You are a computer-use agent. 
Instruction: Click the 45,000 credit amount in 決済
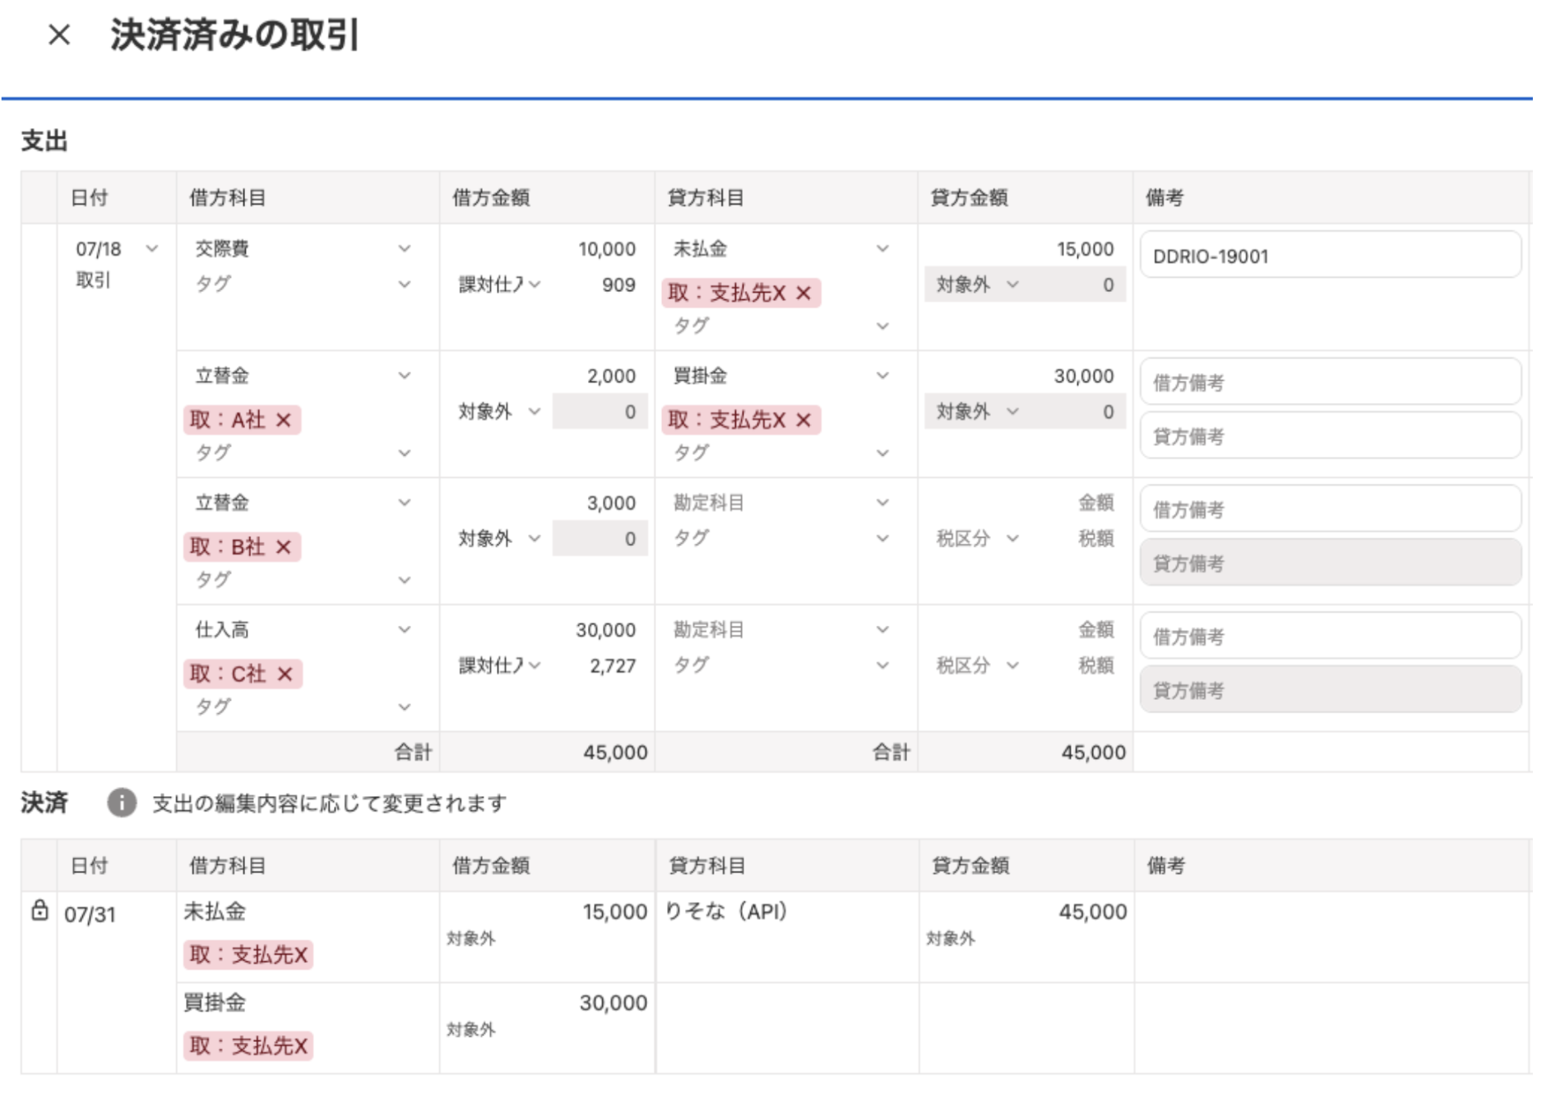(1093, 911)
